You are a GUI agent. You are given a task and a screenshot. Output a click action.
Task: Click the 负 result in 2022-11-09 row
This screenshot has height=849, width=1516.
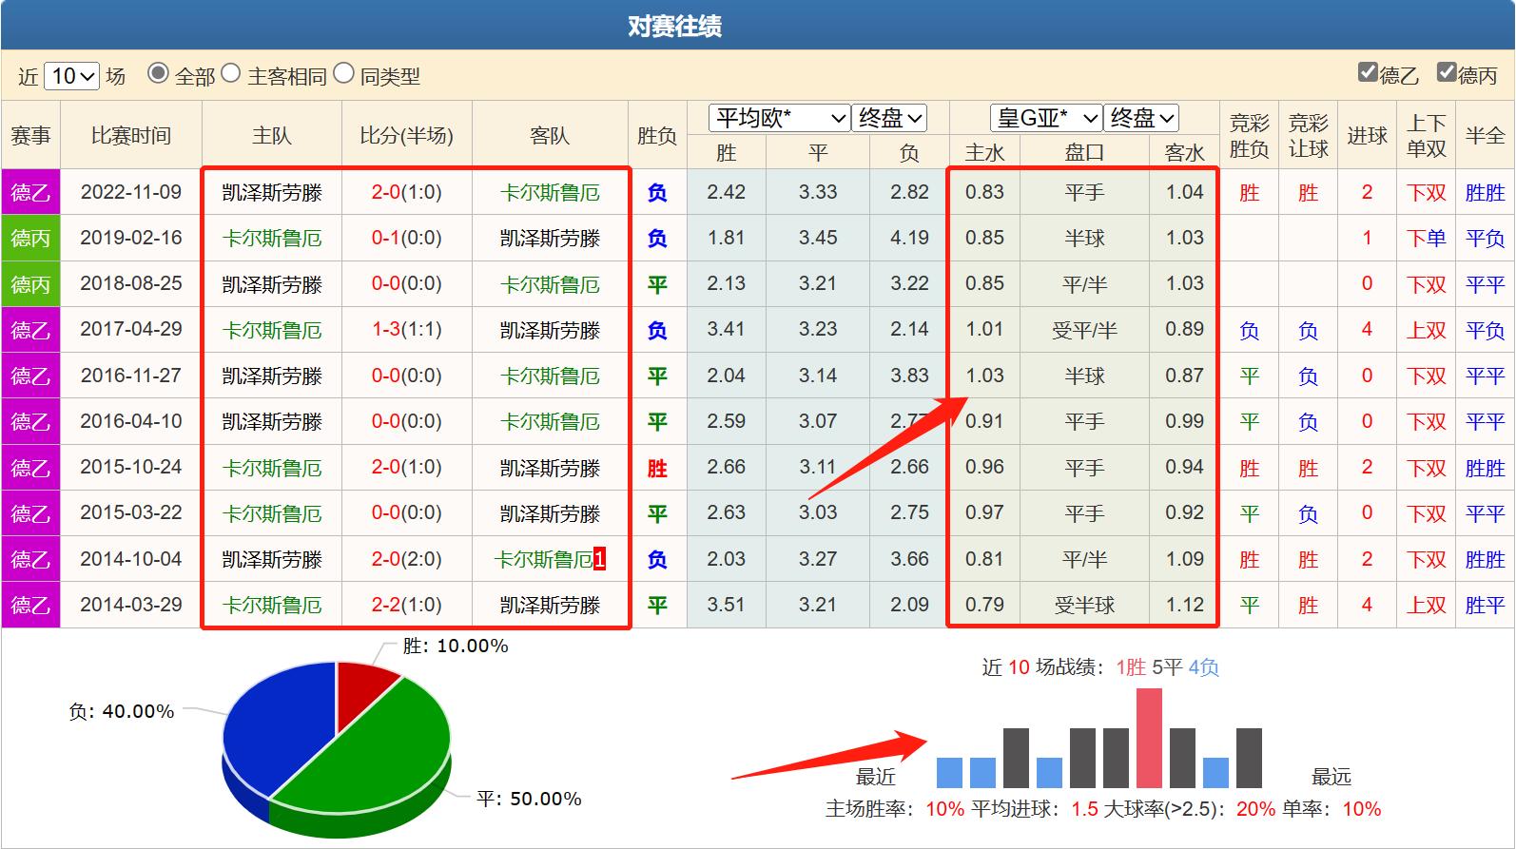coord(657,193)
